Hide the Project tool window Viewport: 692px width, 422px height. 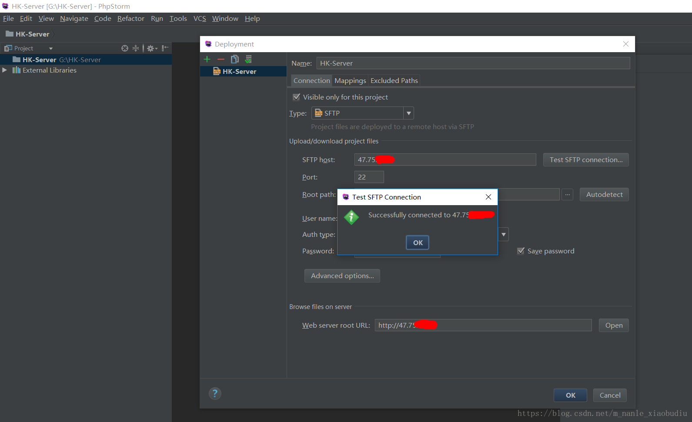coord(165,48)
